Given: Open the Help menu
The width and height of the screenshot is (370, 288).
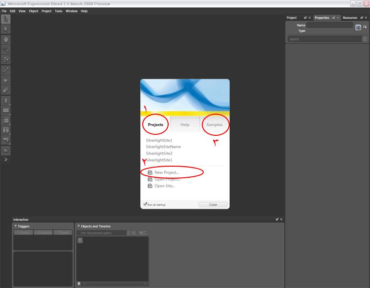Looking at the screenshot, I should pyautogui.click(x=84, y=11).
